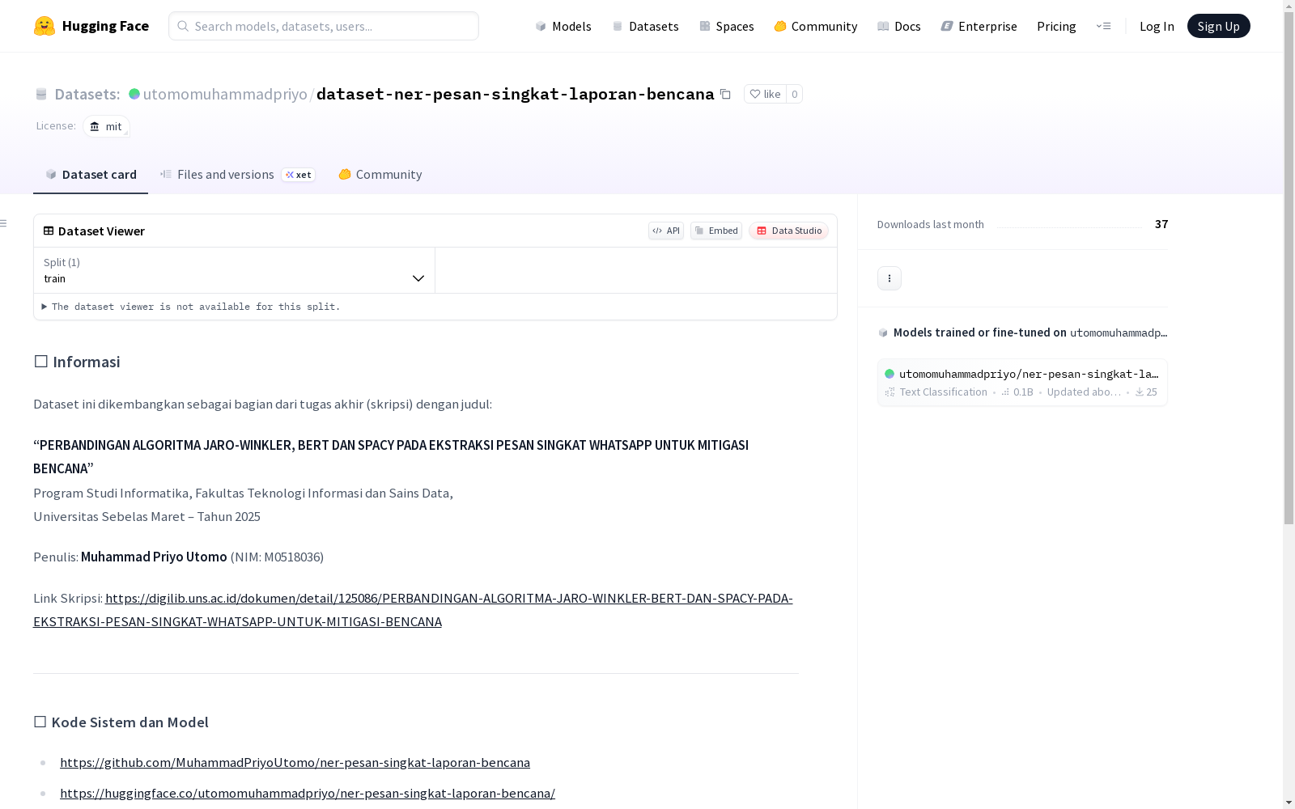Screen dimensions: 1295x809
Task: Open the more navigation menu icon
Action: coord(1103,26)
